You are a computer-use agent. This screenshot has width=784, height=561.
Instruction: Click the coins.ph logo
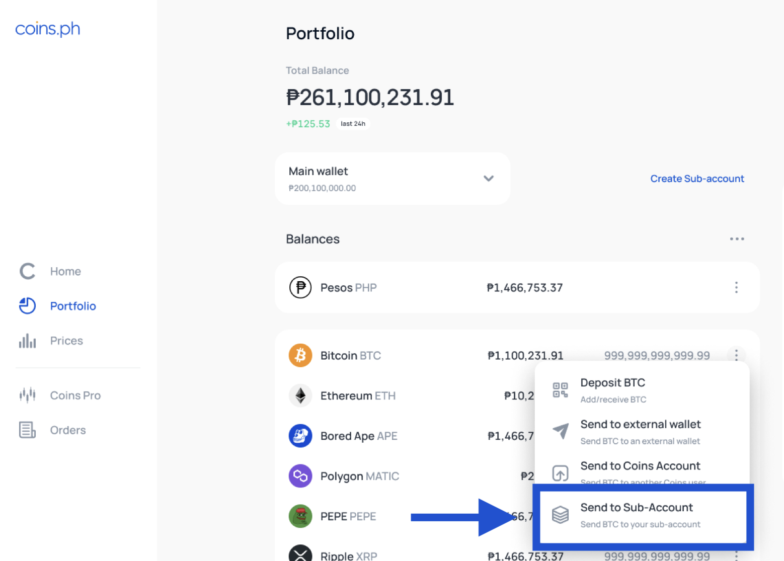48,29
